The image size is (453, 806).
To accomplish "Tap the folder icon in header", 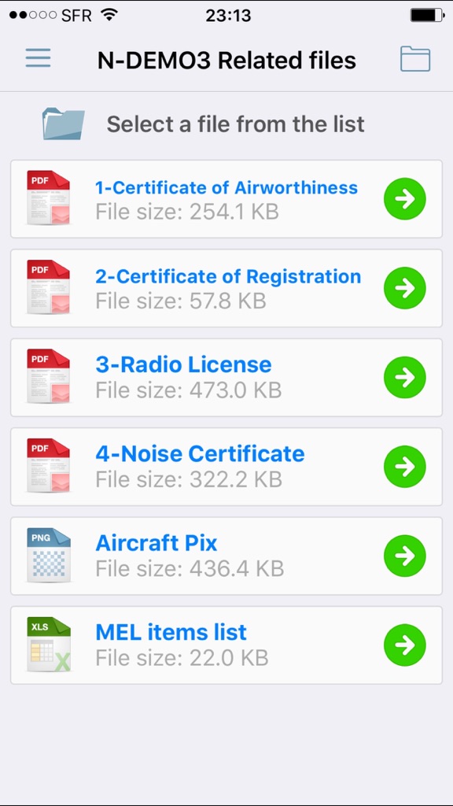I will pos(415,58).
